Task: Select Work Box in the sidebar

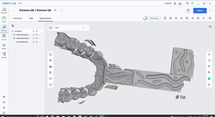Action: tap(4, 28)
